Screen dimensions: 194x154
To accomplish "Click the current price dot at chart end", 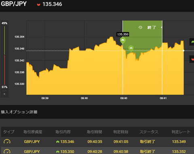I will (x=183, y=51).
